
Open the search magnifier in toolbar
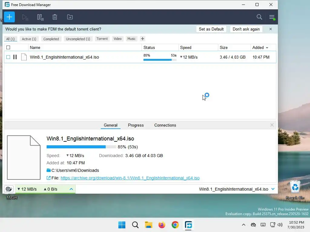(259, 17)
